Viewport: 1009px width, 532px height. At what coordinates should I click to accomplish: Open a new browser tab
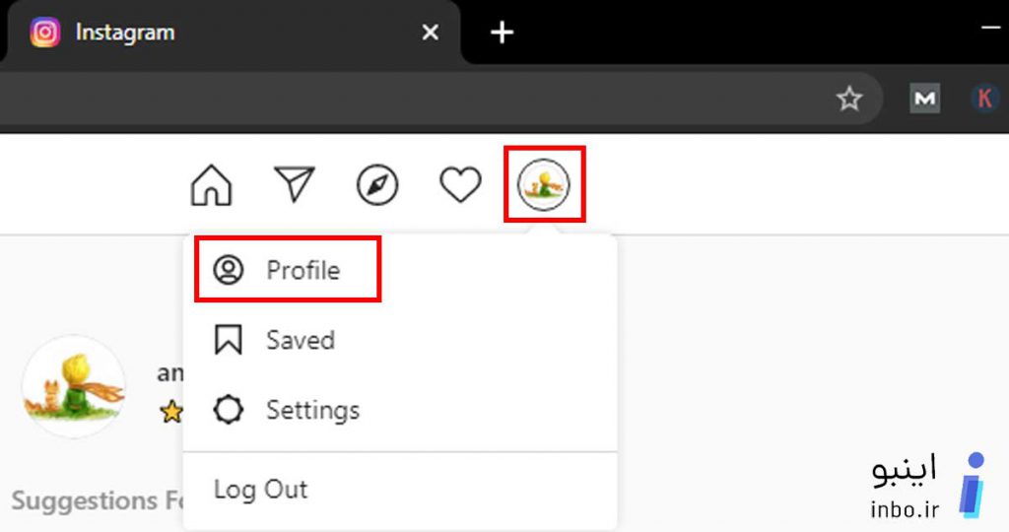tap(502, 33)
